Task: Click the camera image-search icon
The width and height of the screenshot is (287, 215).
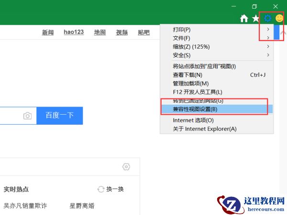Action: point(27,116)
